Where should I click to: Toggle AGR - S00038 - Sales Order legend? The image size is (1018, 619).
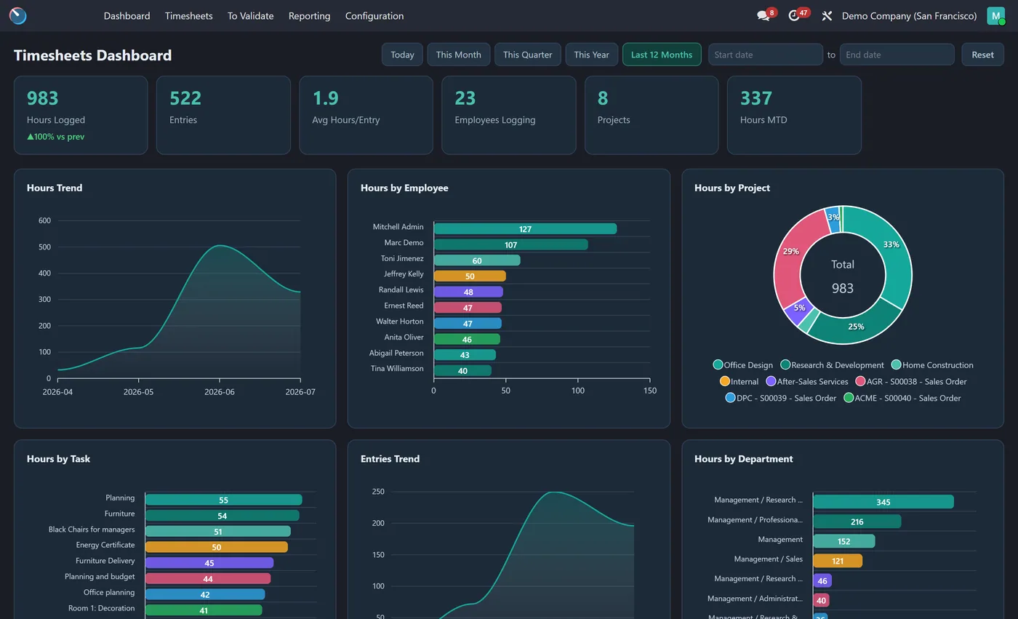point(911,381)
